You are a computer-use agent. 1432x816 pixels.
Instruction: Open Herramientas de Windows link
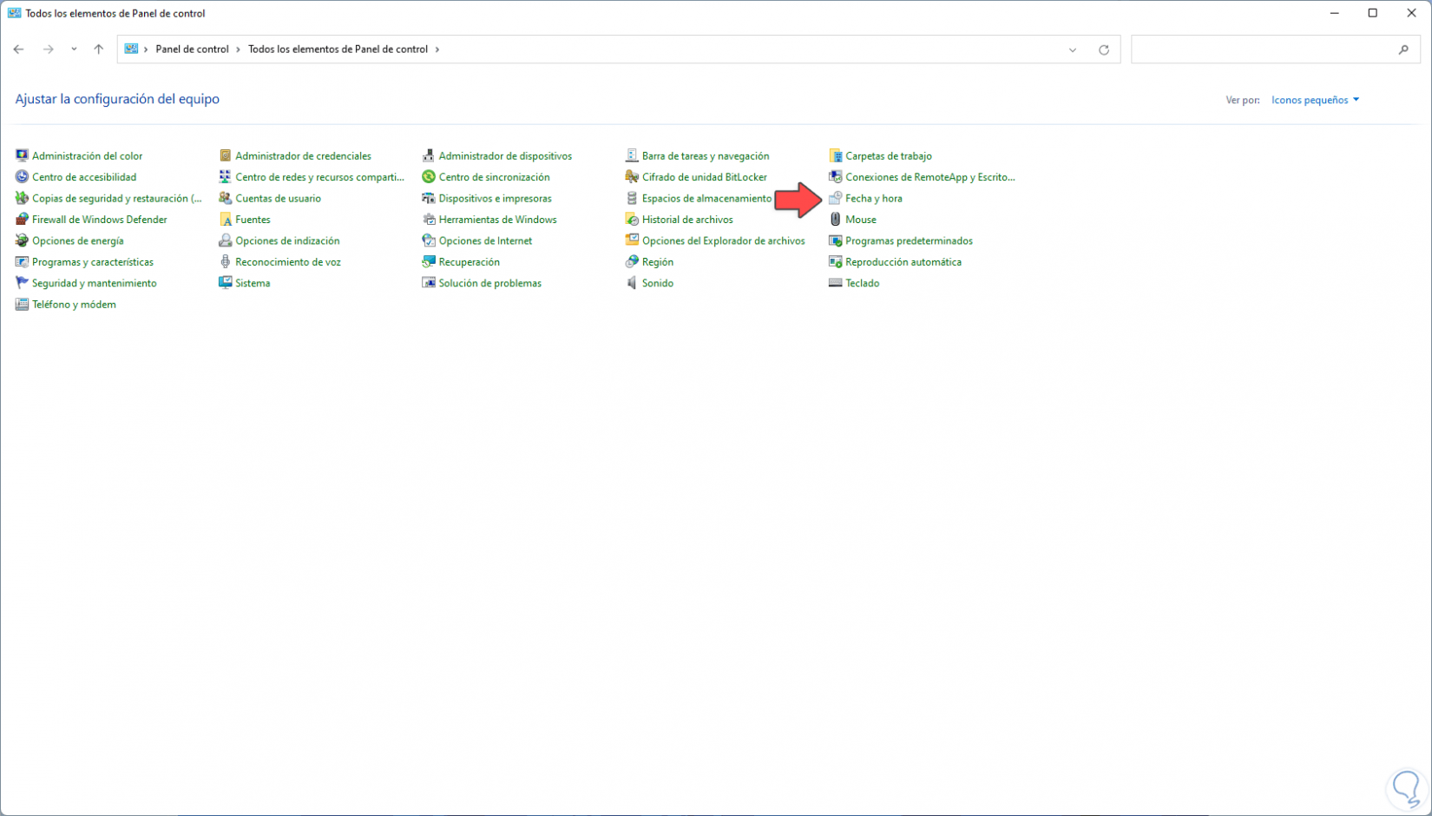coord(497,220)
